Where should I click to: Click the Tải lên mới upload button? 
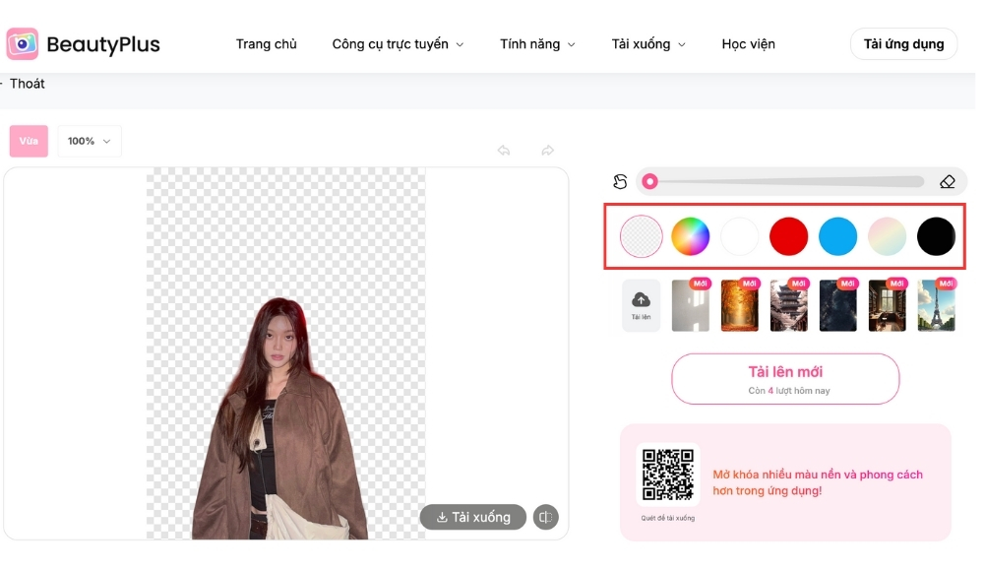point(784,378)
